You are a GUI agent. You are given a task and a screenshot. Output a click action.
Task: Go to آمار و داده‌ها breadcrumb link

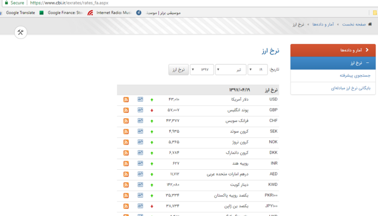323,25
